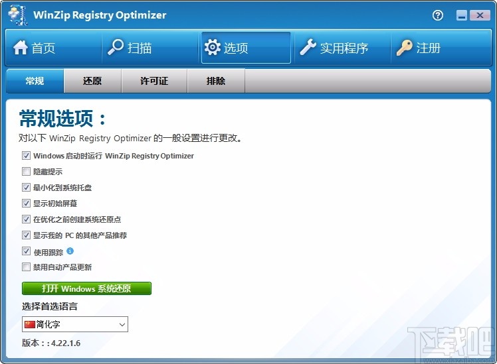
Task: Click 打开 Windows 系统还原 button
Action: (x=86, y=288)
